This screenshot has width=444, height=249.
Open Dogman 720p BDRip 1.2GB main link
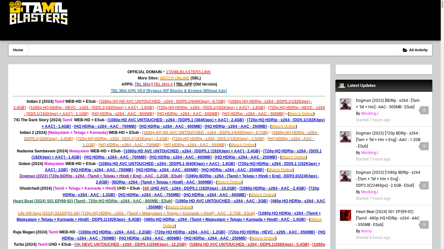[x=101, y=176]
